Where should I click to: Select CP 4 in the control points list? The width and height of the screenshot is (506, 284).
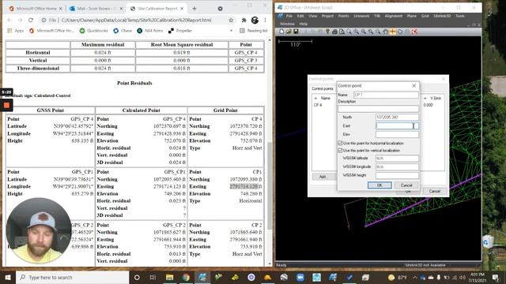coord(318,105)
